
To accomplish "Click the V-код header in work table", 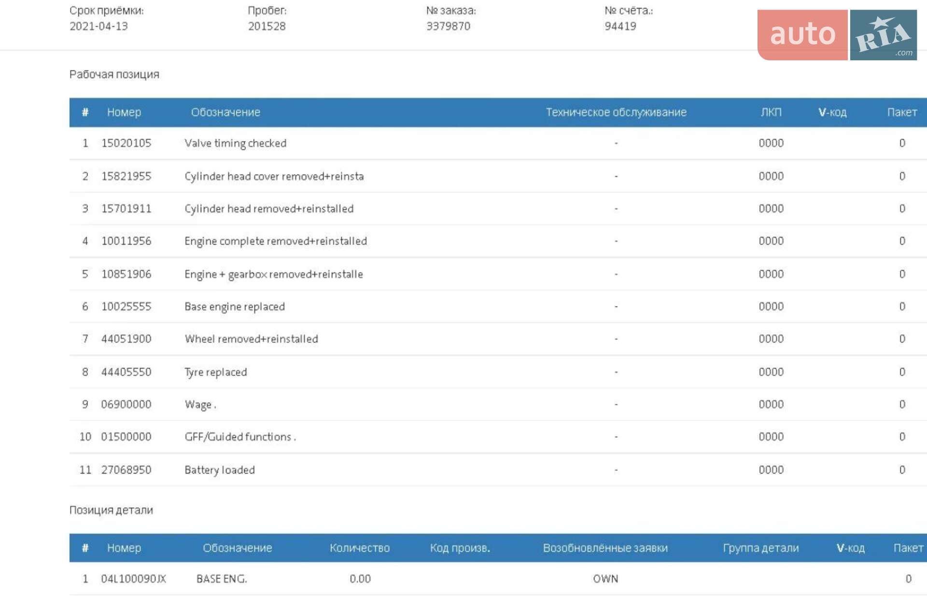I will [832, 112].
